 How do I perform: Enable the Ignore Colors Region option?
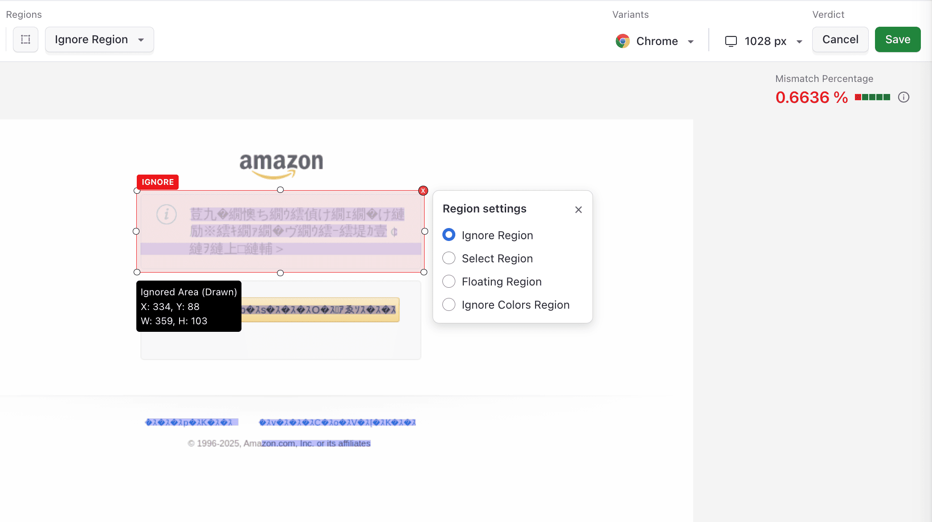[449, 304]
